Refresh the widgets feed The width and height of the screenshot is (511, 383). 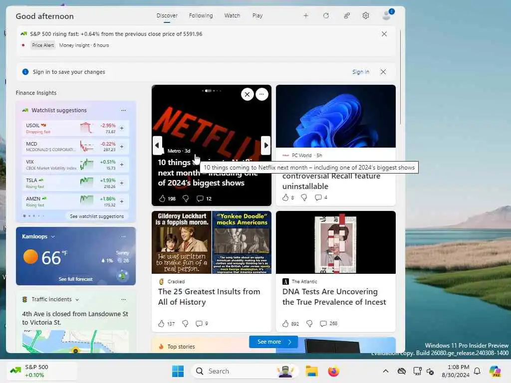tap(326, 15)
